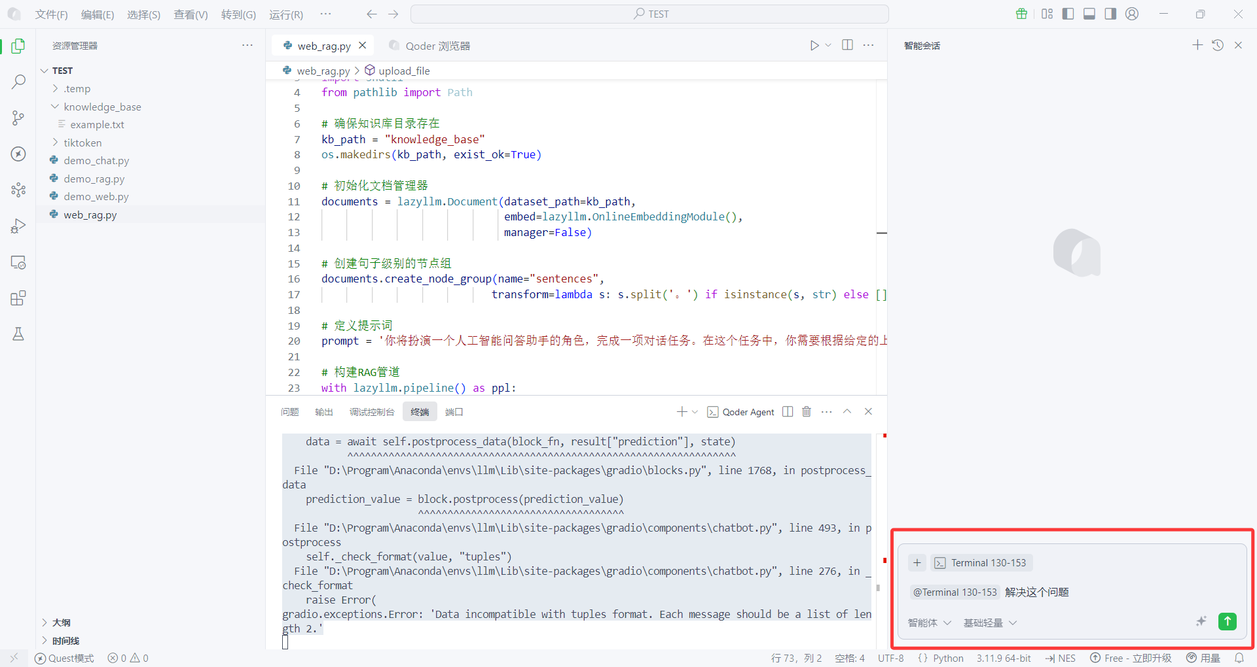1257x667 pixels.
Task: Switch to the 调试控制台 panel tab
Action: click(x=372, y=412)
